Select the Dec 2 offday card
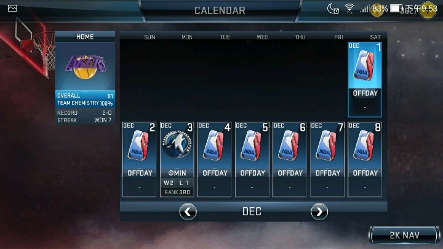Screen dimensions: 443x249 click(x=139, y=159)
